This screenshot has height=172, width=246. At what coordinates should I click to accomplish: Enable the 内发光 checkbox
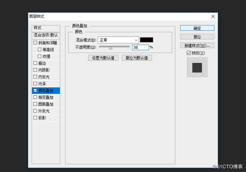35,77
